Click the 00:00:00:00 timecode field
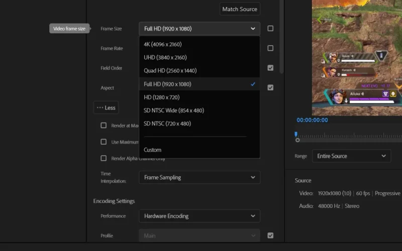Screen dimensions: 402x251 coord(312,120)
